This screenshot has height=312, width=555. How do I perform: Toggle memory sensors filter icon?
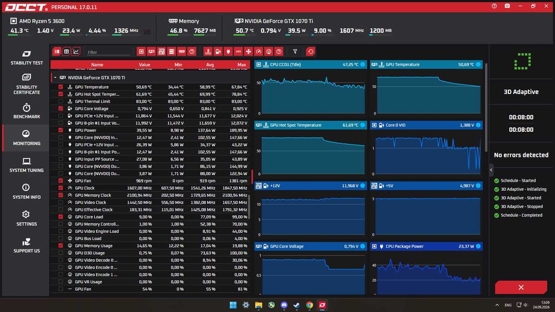181,52
